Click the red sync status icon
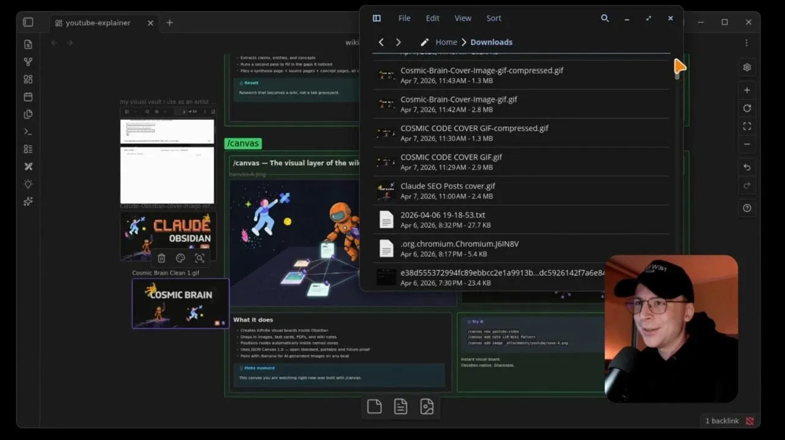Screen dimensions: 785x440 tap(749, 421)
